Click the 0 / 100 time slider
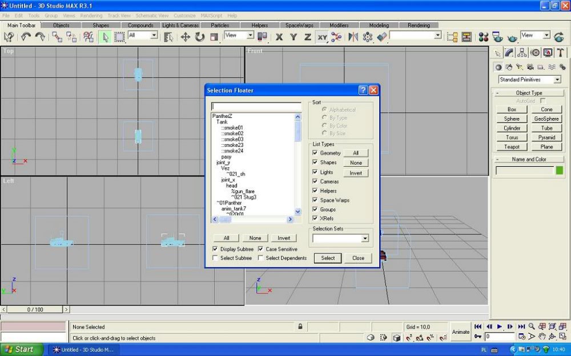The height and width of the screenshot is (356, 571). (x=35, y=309)
